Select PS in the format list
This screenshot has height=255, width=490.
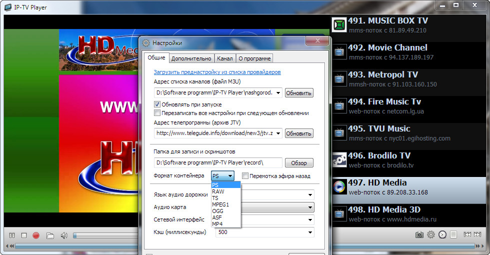226,185
